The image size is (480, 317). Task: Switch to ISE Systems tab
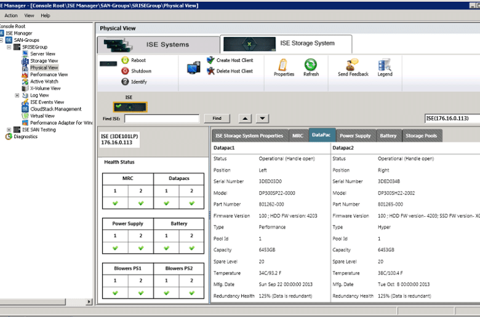(159, 45)
